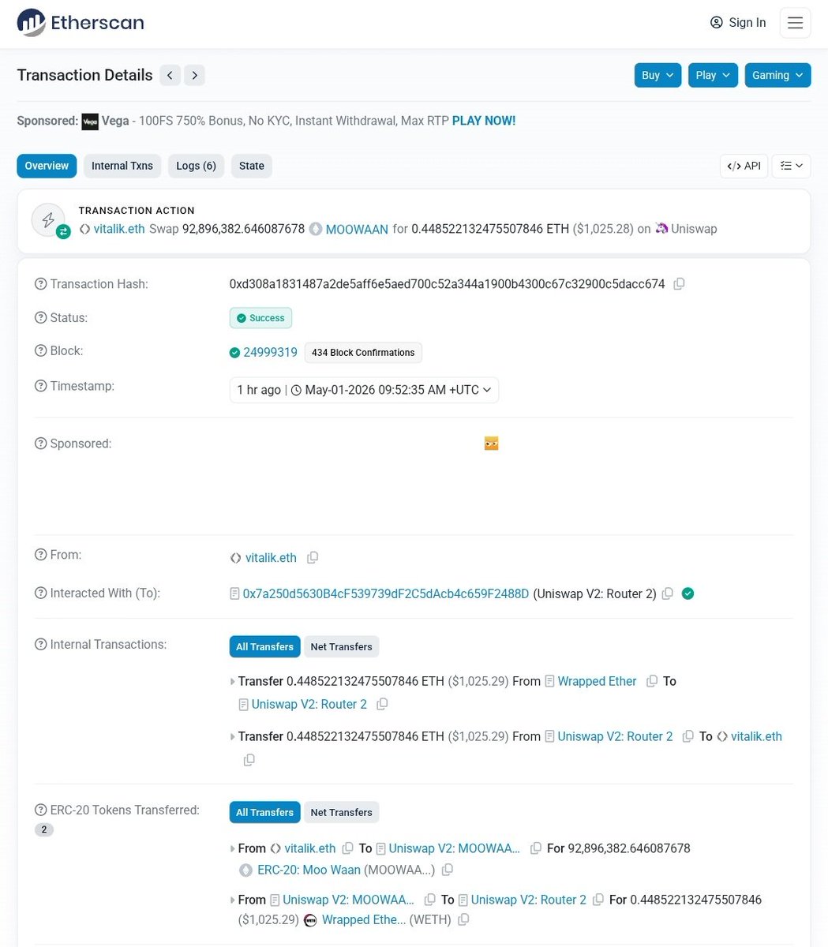Click the Sign In link
The image size is (828, 947).
pyautogui.click(x=738, y=23)
